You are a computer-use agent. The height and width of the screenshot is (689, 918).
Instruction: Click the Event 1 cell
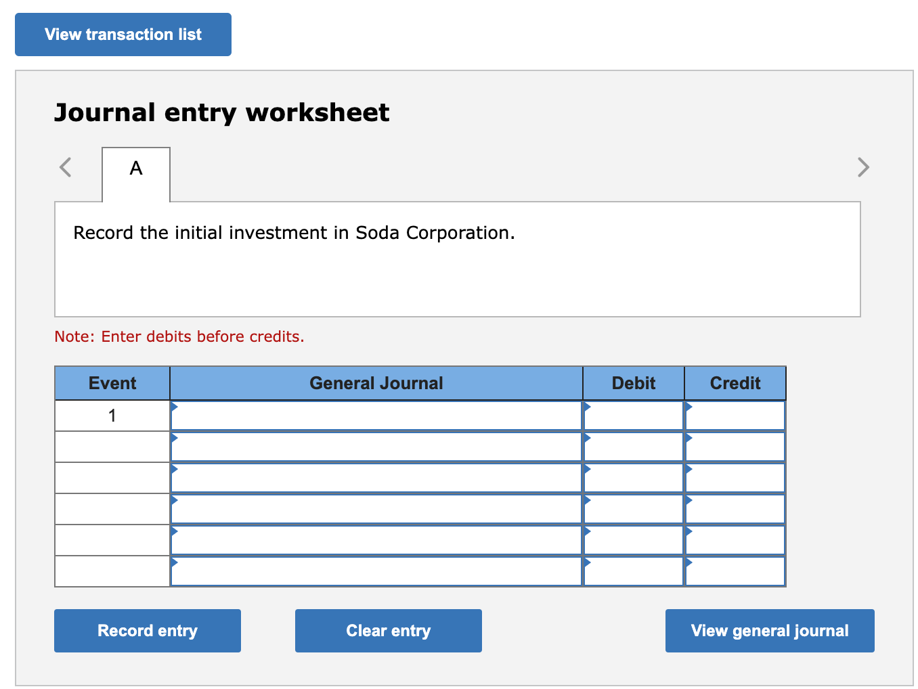(112, 416)
